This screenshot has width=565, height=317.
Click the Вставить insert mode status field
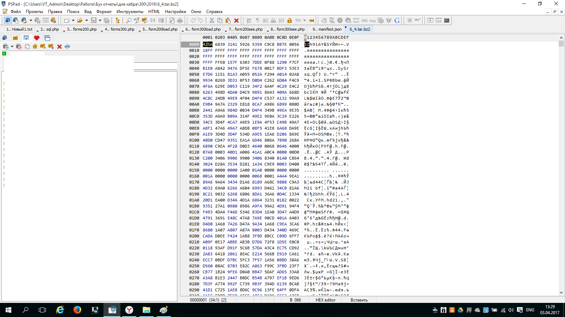tap(359, 300)
